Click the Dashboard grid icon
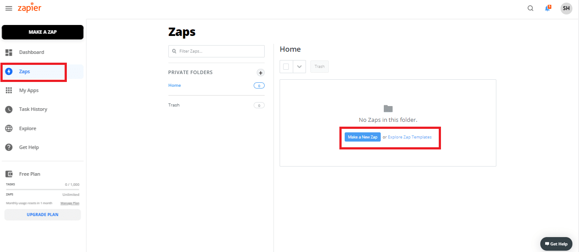 tap(9, 53)
